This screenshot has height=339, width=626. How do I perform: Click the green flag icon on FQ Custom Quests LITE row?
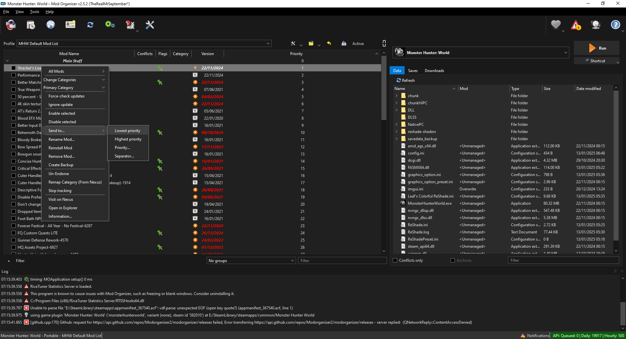[x=160, y=233]
